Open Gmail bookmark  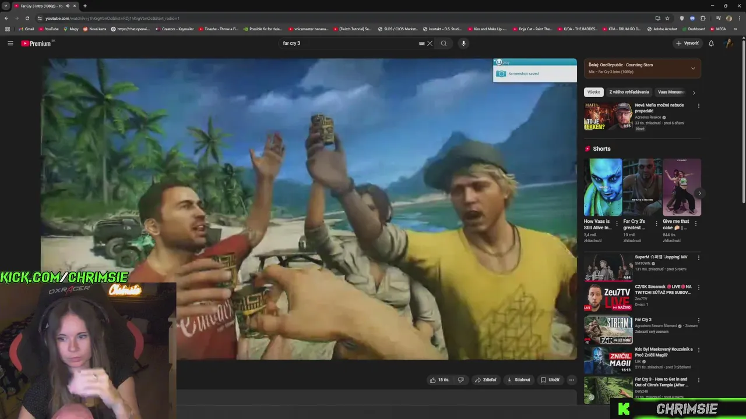[x=26, y=29]
